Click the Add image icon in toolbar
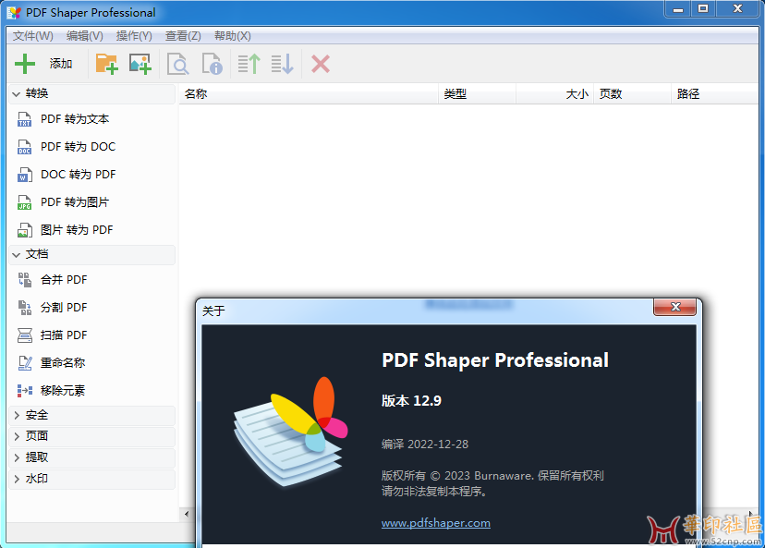The width and height of the screenshot is (765, 548). pyautogui.click(x=140, y=64)
